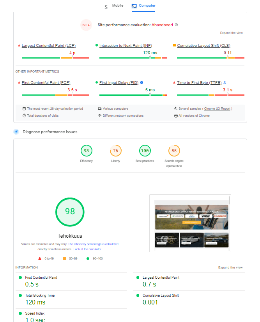Click the green dot beside Total Blocking Time
The image size is (260, 322).
tap(20, 295)
